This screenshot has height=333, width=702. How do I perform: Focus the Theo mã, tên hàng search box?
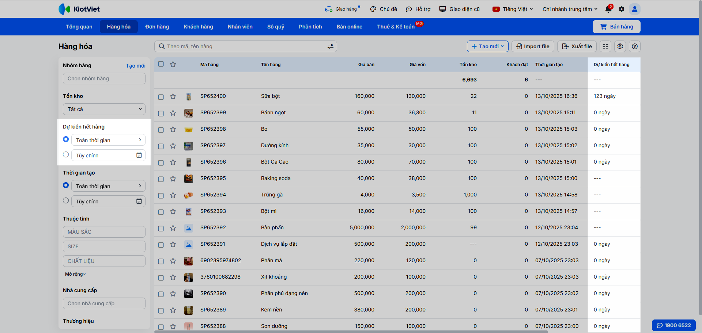click(x=246, y=46)
